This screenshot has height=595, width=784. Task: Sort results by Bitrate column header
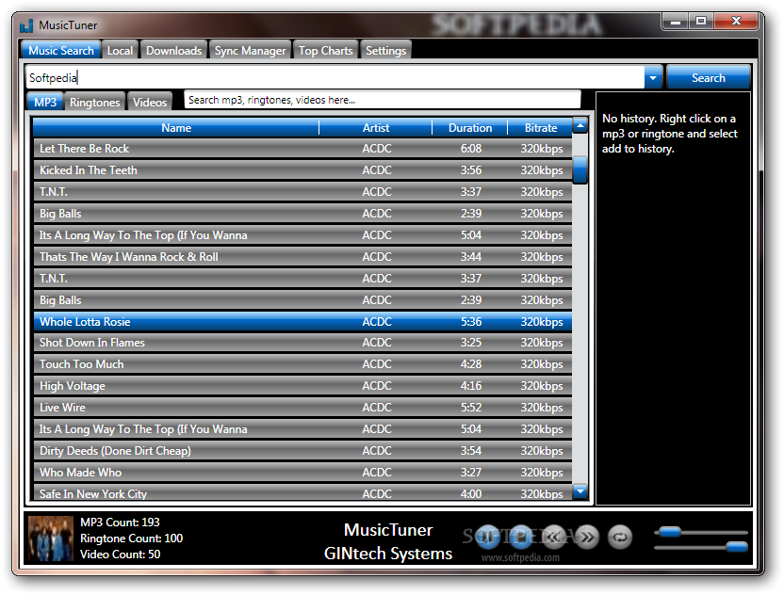[541, 128]
